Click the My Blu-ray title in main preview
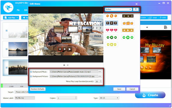 [155, 45]
